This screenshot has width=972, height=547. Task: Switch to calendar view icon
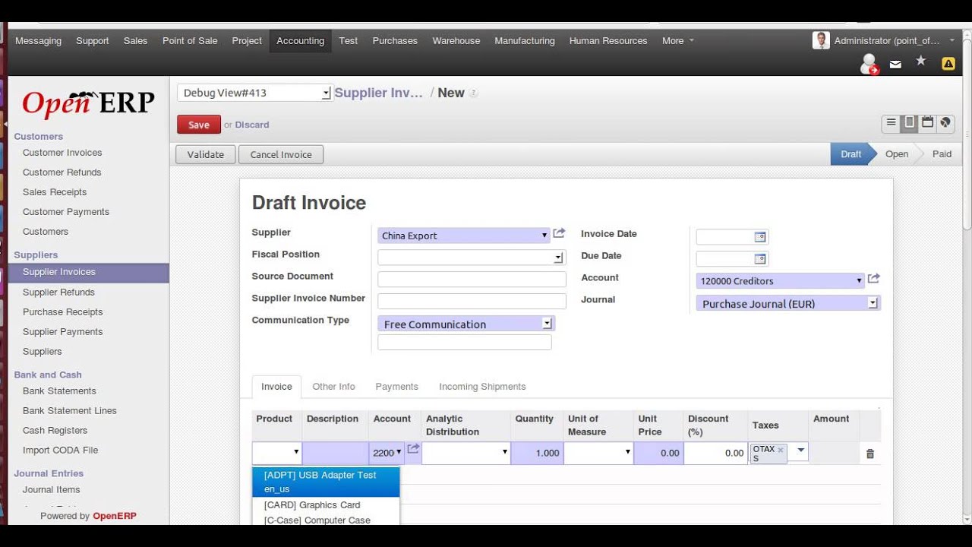pos(927,122)
